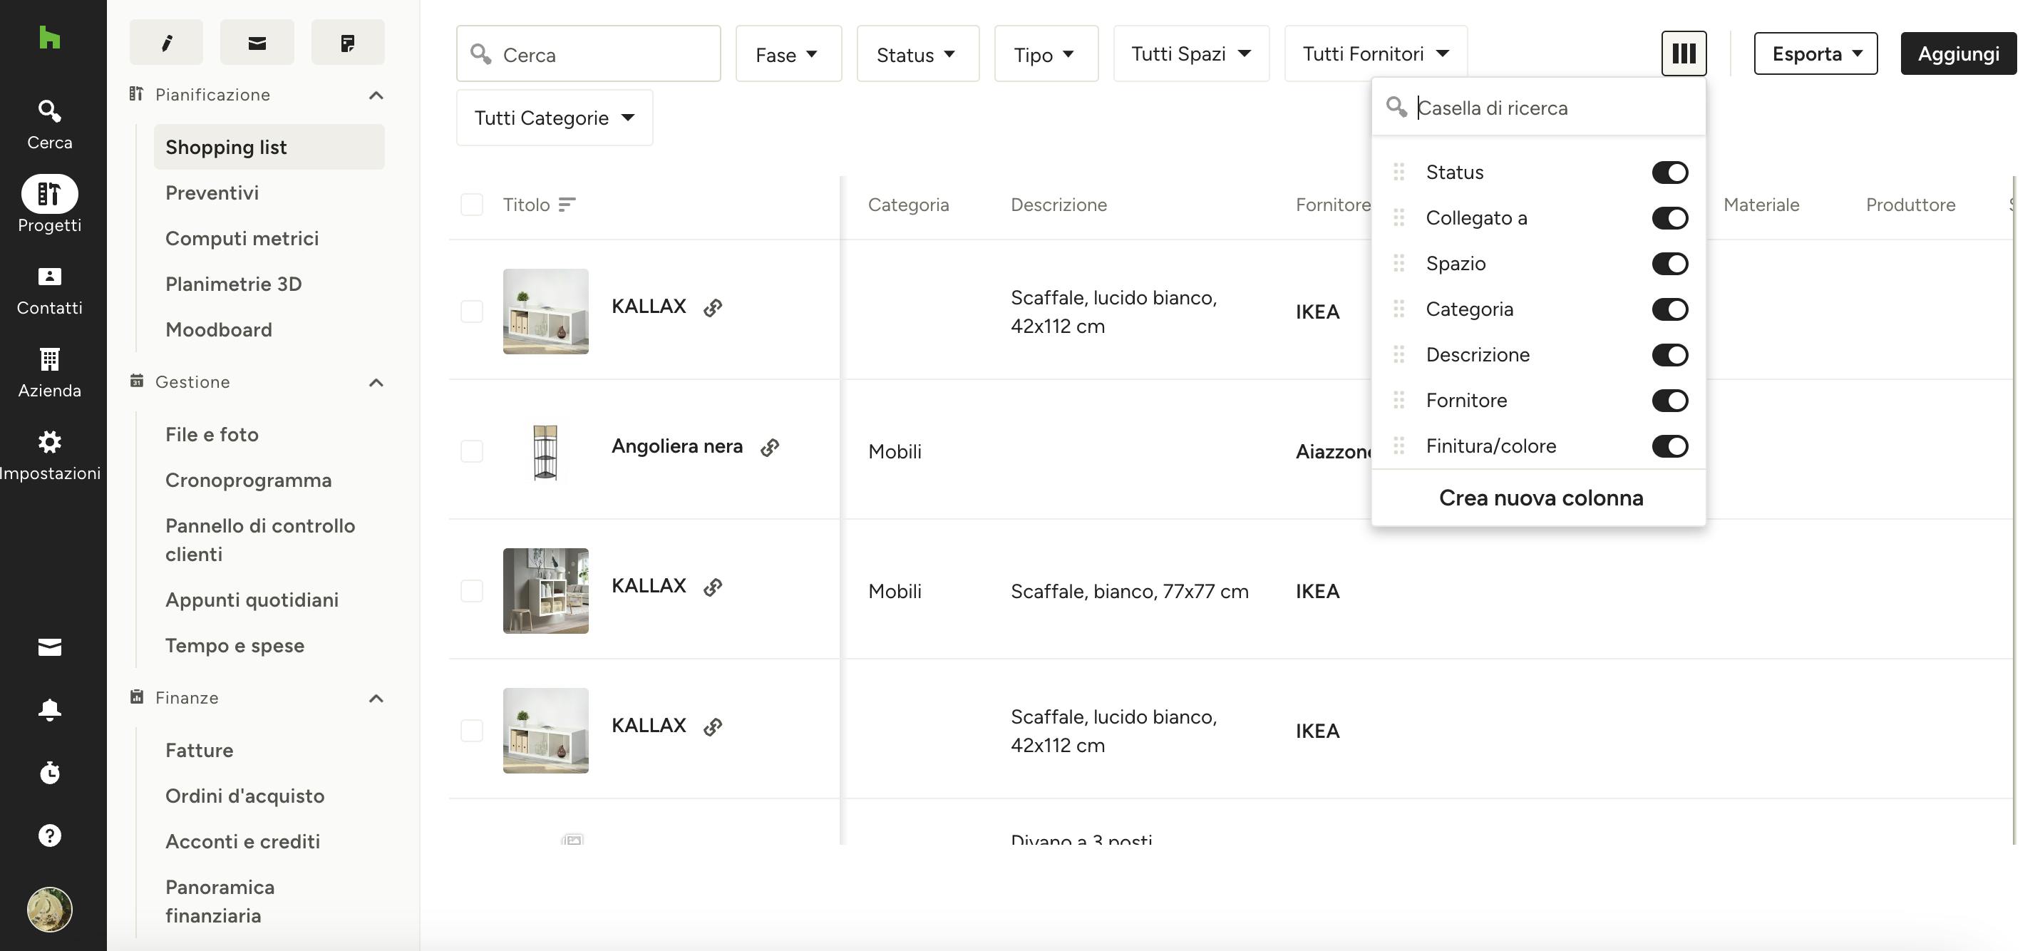Click the envelope button above Pianificazione

(x=257, y=43)
